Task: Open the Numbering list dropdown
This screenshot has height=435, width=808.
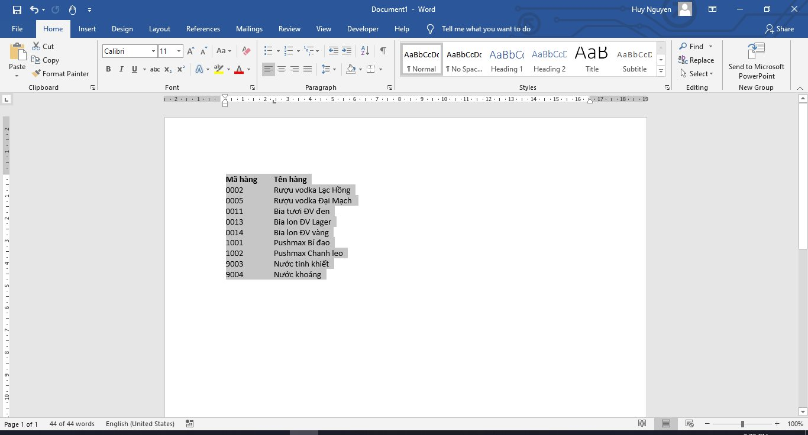Action: [297, 51]
